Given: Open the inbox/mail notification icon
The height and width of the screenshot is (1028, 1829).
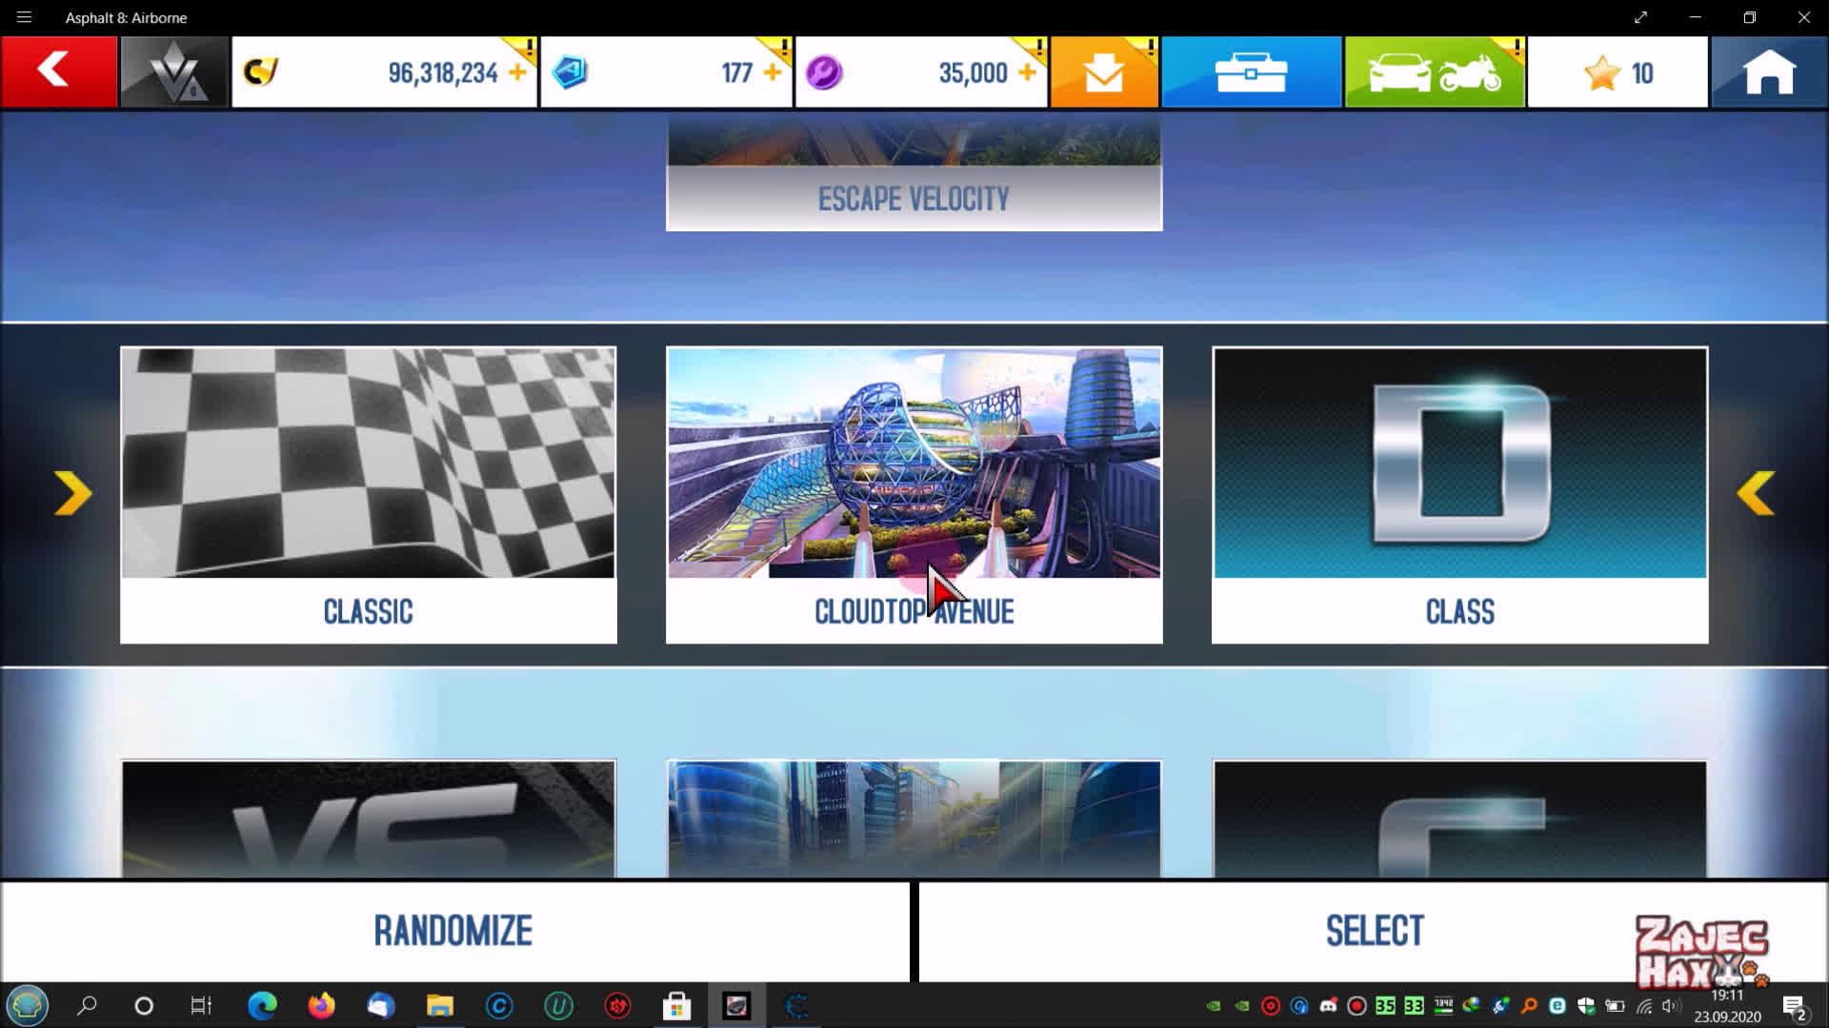Looking at the screenshot, I should point(1103,71).
